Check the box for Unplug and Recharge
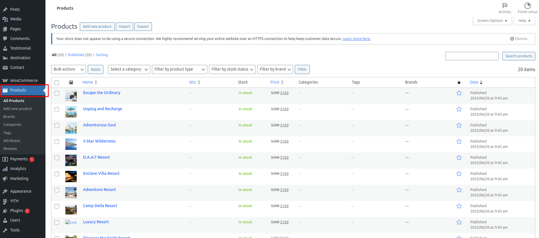 [x=57, y=109]
